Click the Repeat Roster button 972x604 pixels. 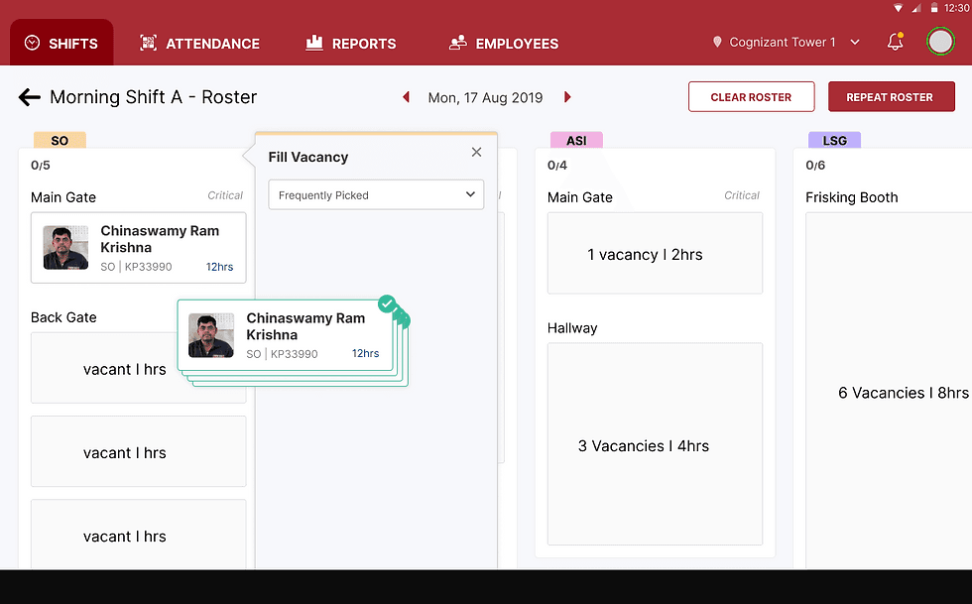(891, 97)
